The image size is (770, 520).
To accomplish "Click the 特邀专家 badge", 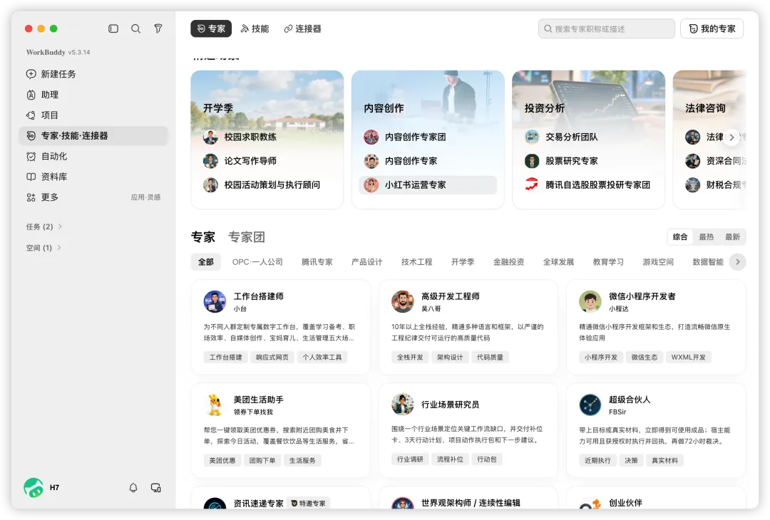I will (x=309, y=504).
